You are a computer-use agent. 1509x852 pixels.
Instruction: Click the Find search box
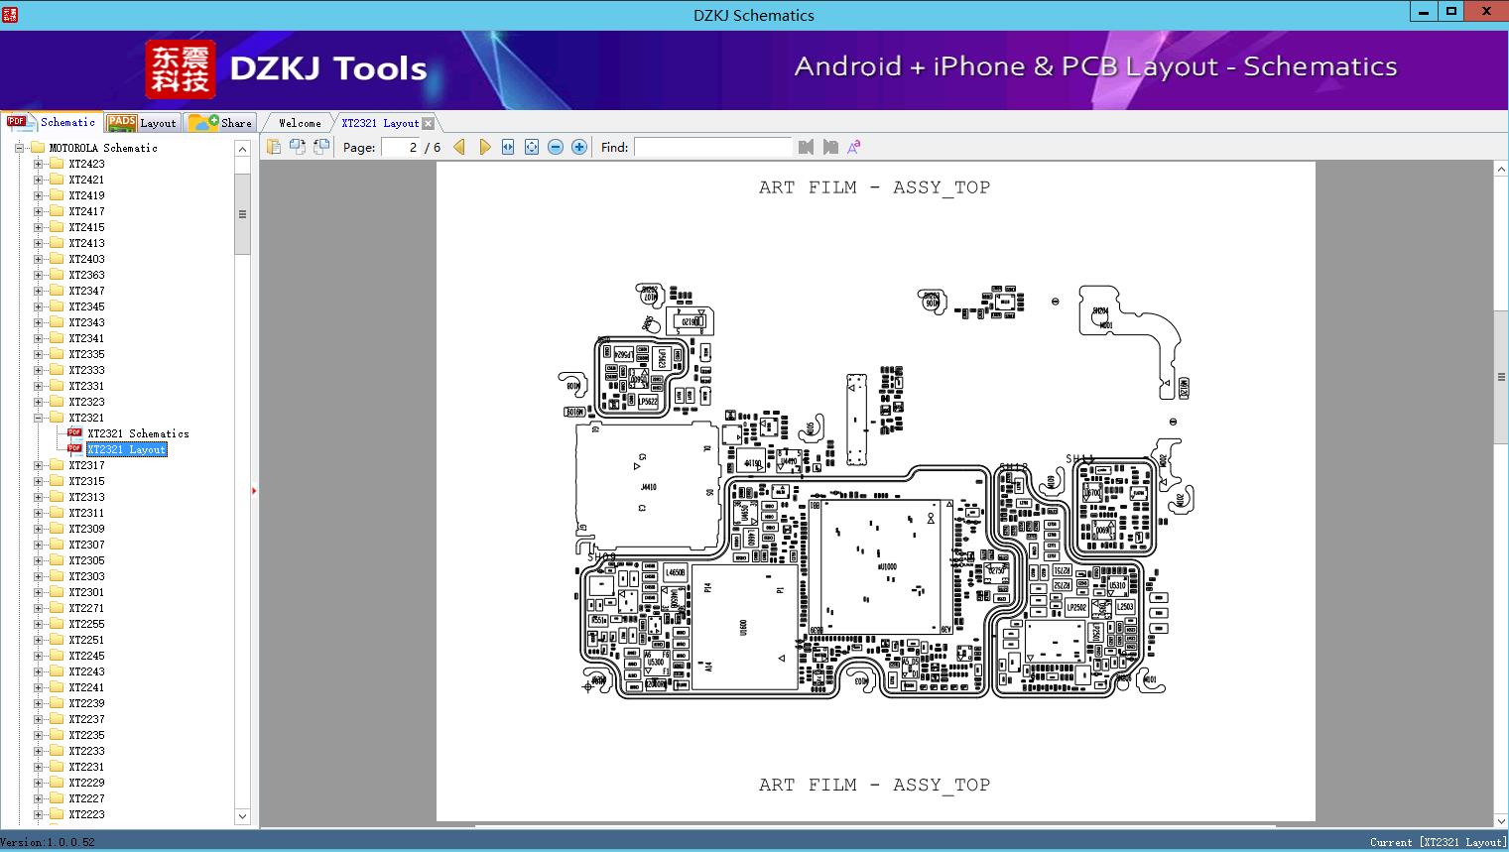tap(713, 147)
